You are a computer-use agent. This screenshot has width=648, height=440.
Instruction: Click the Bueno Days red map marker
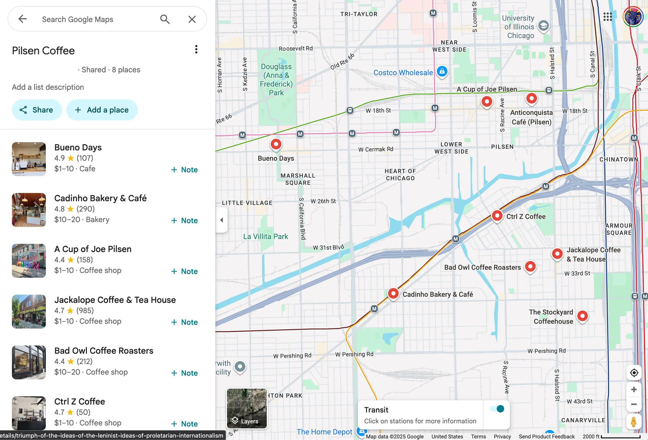pos(276,144)
